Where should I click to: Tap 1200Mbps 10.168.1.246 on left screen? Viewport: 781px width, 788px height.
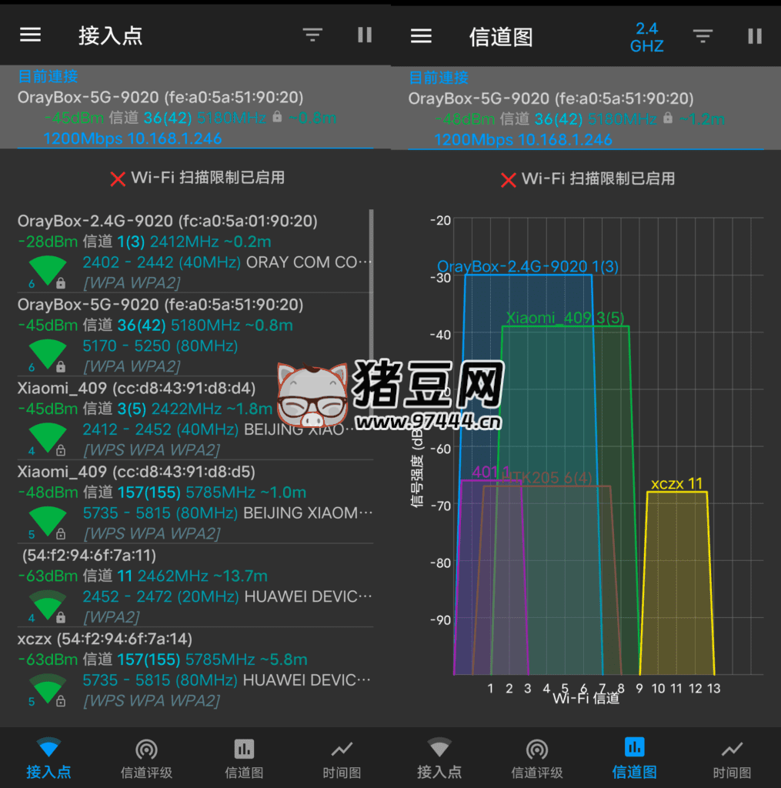pos(132,139)
